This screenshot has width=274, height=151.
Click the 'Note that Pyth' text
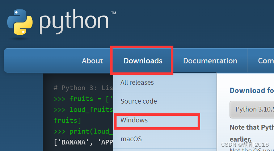[x=252, y=127]
